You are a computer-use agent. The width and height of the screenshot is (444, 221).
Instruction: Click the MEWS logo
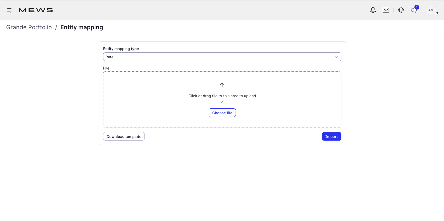coord(36,10)
